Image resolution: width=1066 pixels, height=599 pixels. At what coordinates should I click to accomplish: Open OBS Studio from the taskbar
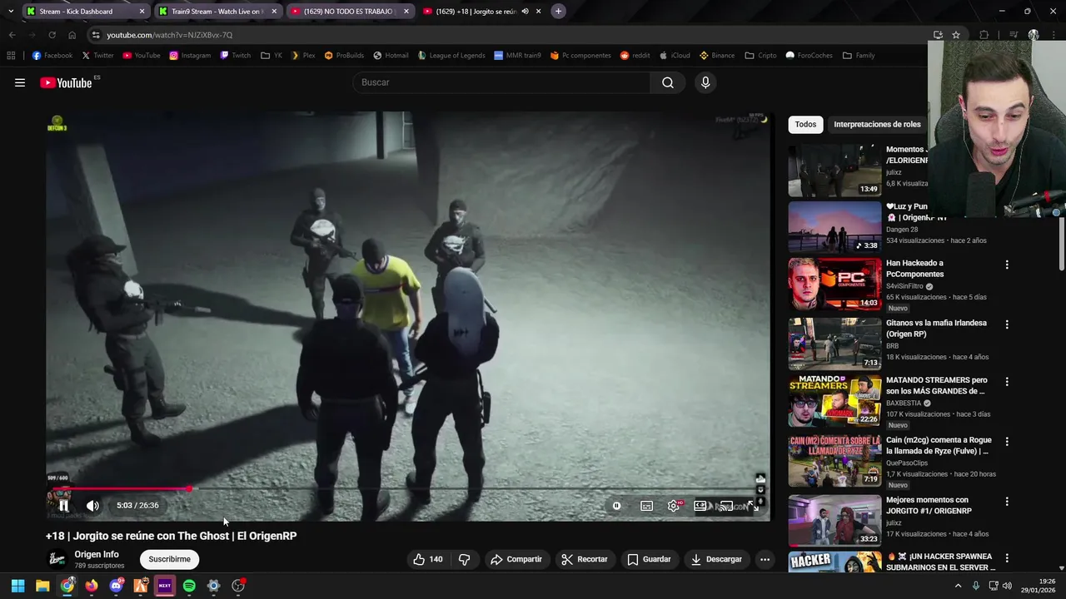coord(238,586)
